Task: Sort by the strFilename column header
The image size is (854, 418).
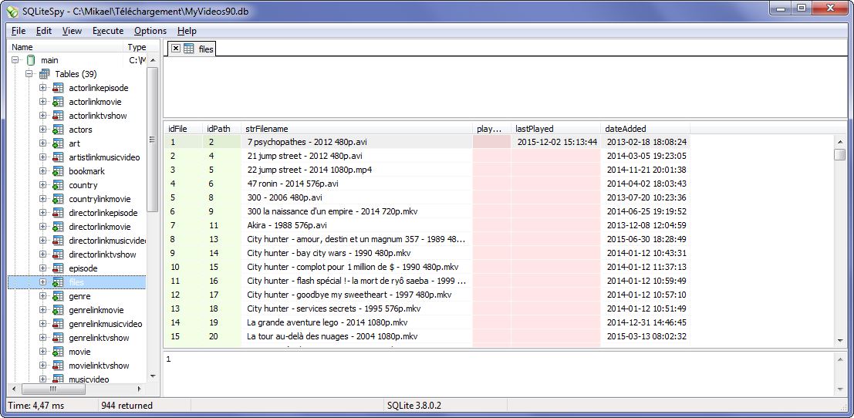Action: pyautogui.click(x=356, y=129)
